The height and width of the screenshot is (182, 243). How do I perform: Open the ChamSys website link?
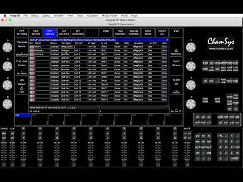coord(221,49)
